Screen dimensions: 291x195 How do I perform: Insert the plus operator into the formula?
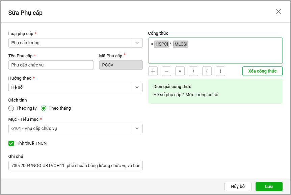[x=153, y=71]
